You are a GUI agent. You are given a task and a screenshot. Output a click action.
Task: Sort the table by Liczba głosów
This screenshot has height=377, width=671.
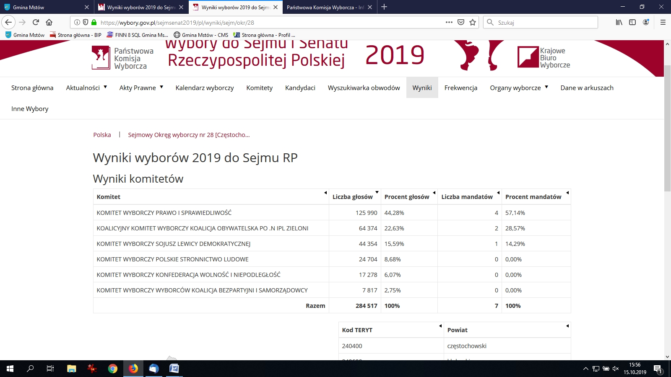click(x=352, y=196)
